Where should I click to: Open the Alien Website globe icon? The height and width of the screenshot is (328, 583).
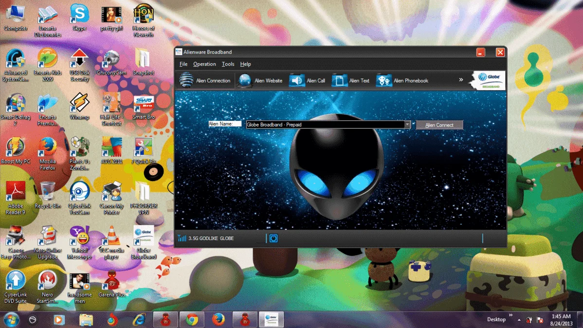click(x=245, y=80)
